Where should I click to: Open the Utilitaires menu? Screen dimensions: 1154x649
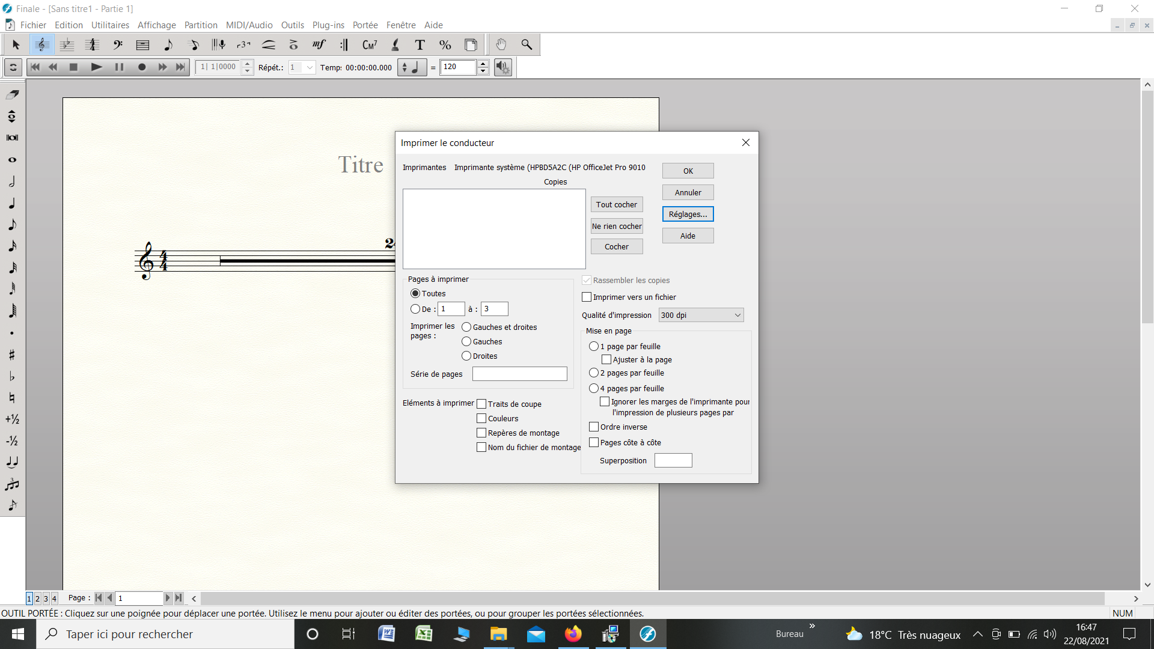(x=110, y=25)
